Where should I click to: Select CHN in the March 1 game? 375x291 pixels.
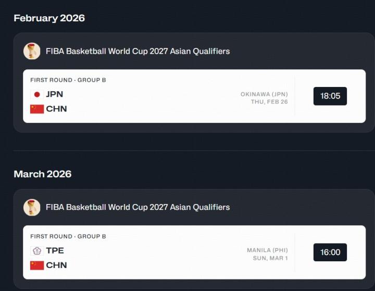56,265
